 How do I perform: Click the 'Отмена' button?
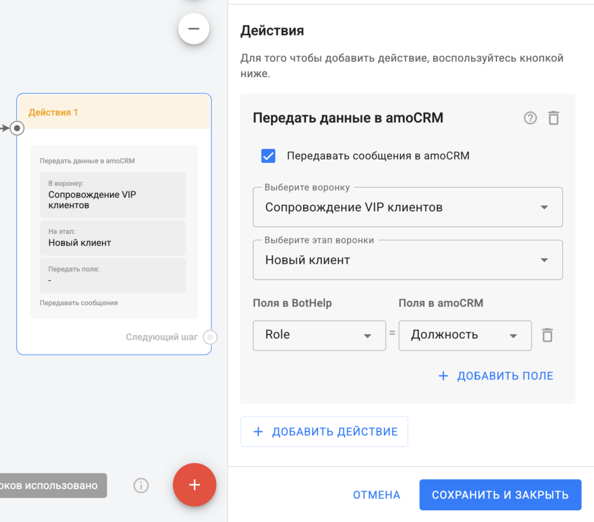coord(376,495)
